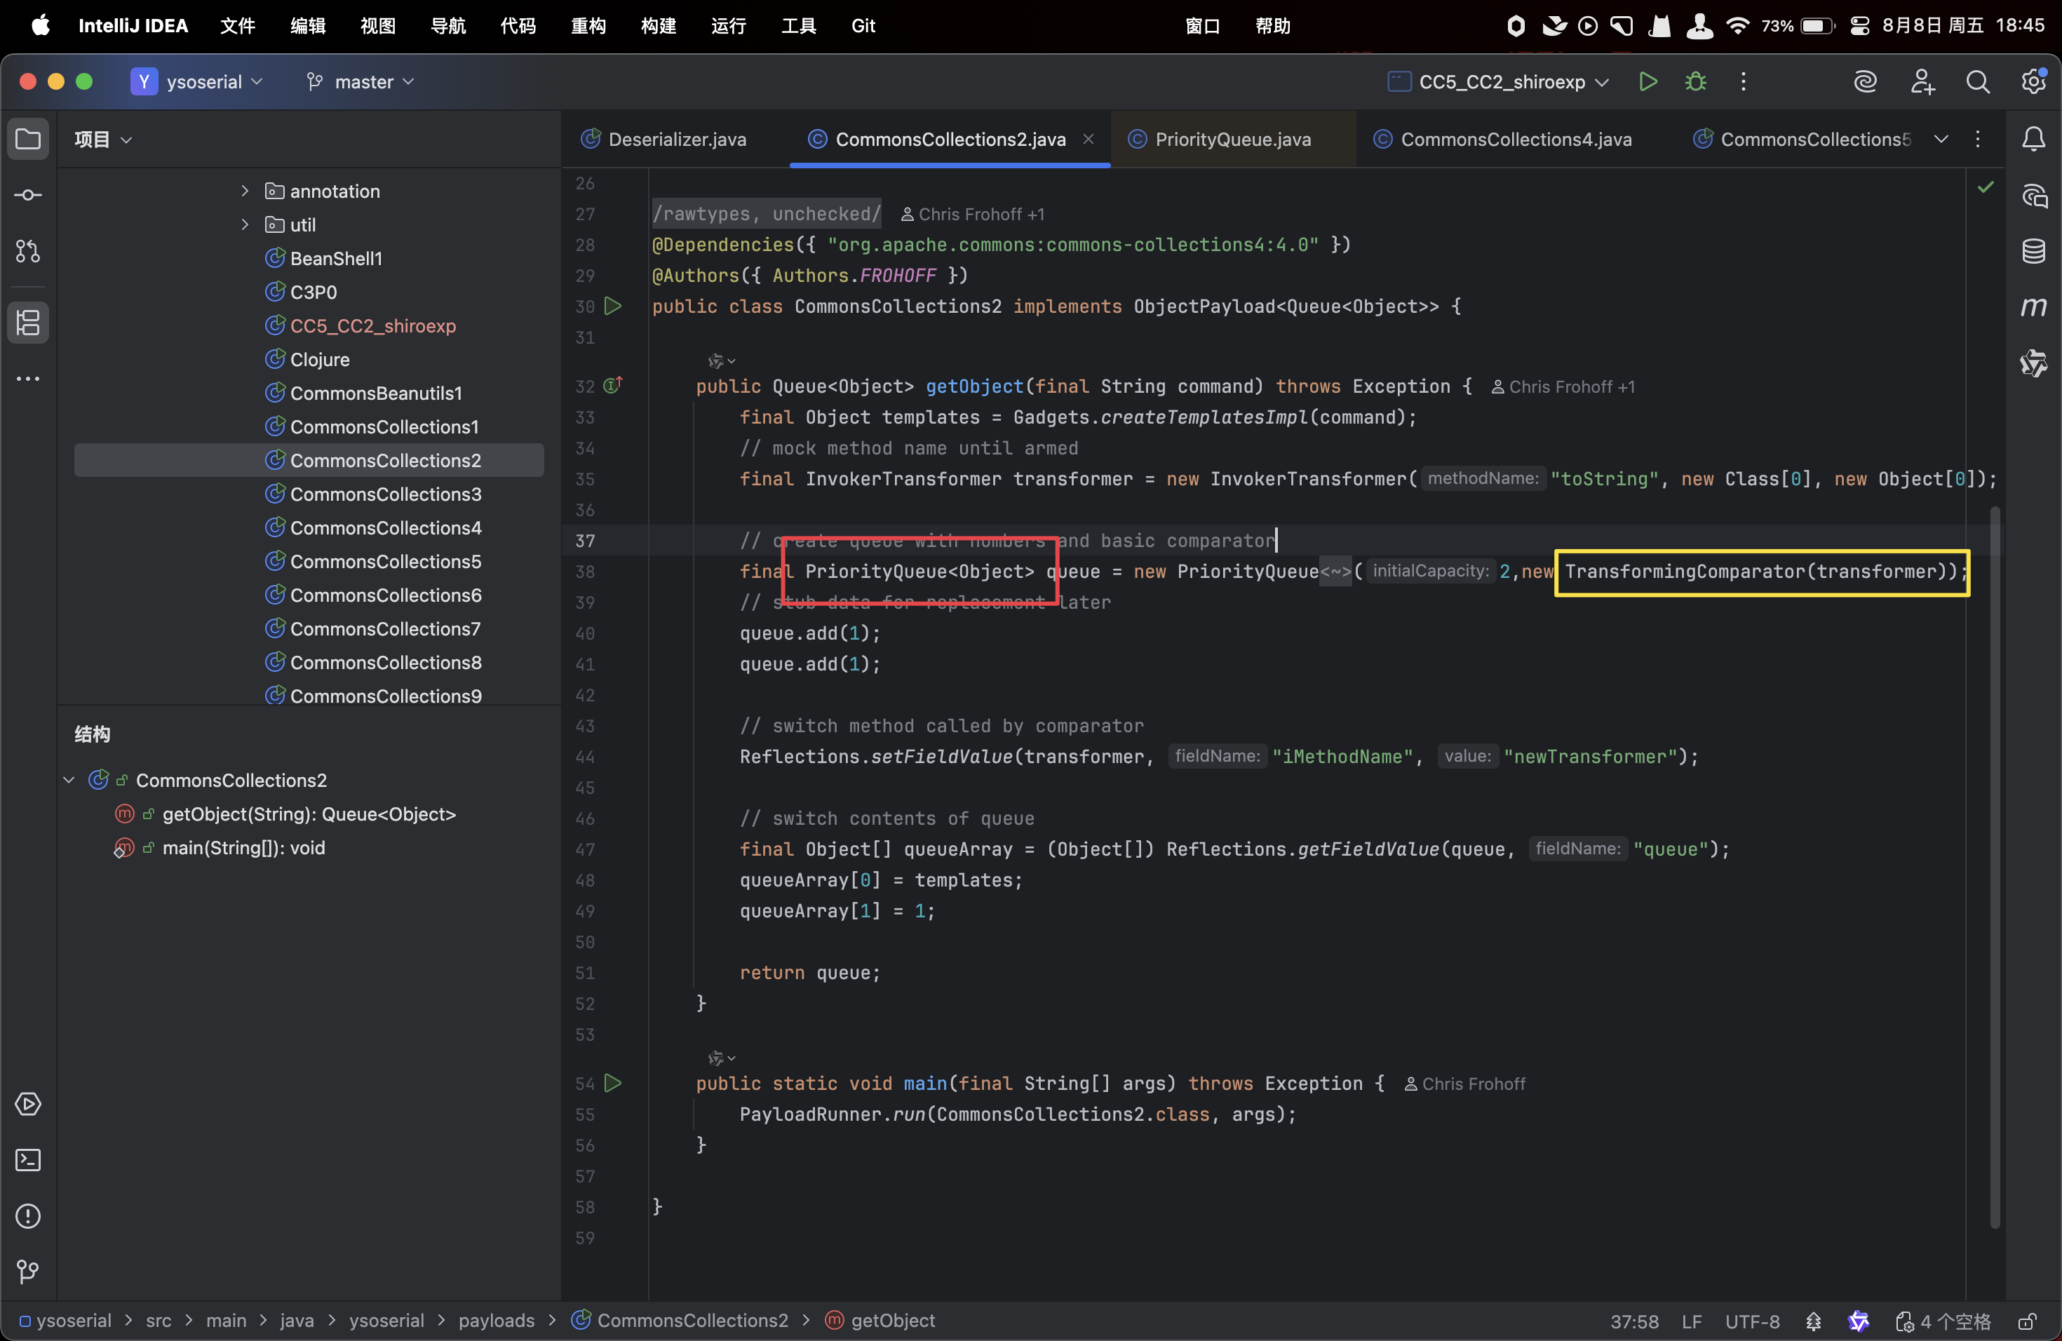Click the Search Everywhere magnifier icon
The width and height of the screenshot is (2062, 1341).
pyautogui.click(x=1978, y=81)
